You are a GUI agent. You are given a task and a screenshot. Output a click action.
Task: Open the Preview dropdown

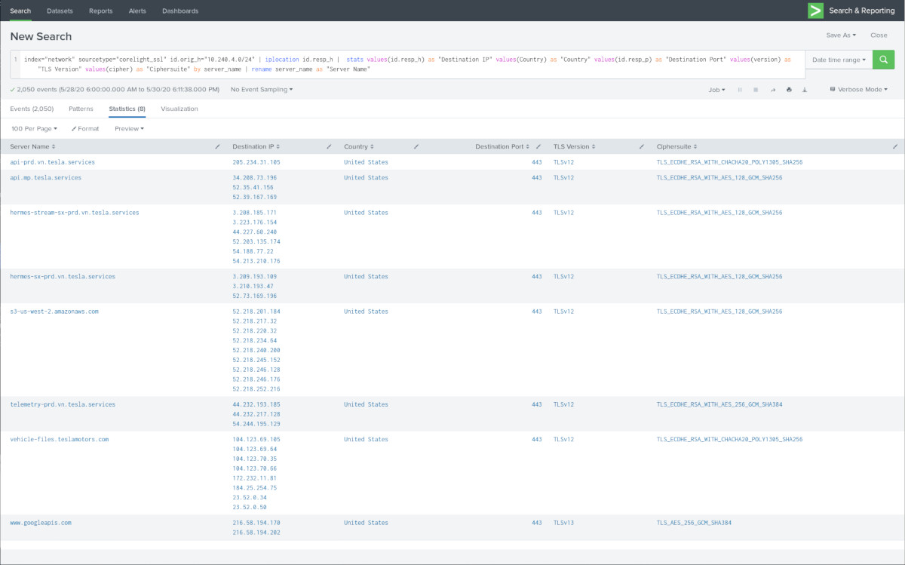129,129
